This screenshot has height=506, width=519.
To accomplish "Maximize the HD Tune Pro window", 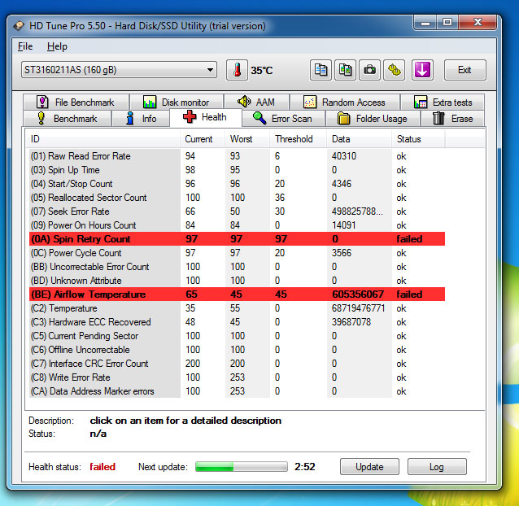I will click(447, 23).
